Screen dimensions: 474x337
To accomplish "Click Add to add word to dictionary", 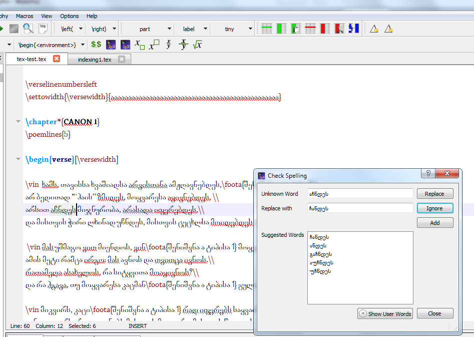I will [x=434, y=223].
